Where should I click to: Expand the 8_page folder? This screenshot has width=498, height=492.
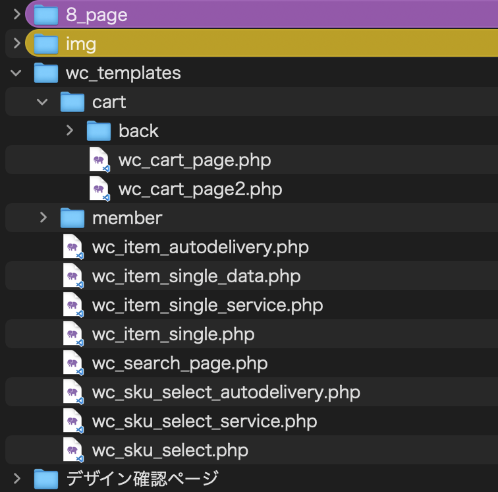coord(17,15)
